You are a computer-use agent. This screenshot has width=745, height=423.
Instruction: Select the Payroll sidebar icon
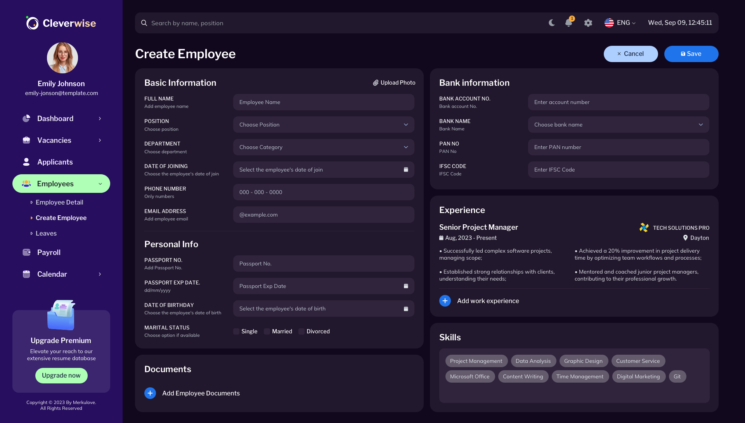(x=26, y=252)
